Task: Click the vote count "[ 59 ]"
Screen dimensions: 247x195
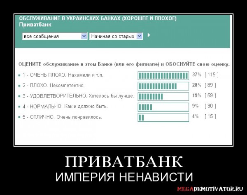Action: click(210, 95)
